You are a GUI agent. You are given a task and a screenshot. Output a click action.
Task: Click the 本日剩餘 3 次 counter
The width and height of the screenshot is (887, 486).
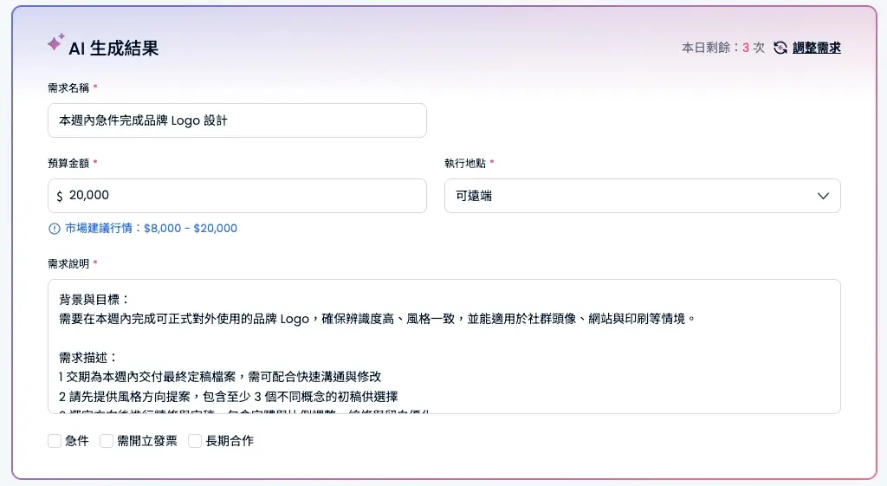point(722,48)
